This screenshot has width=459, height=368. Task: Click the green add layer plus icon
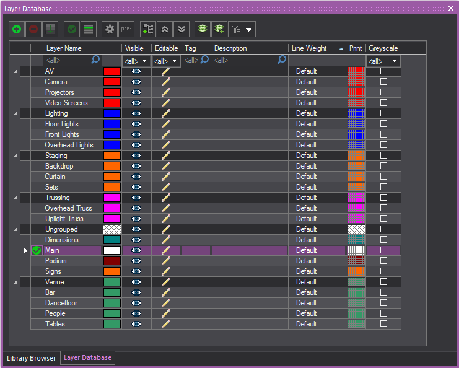pos(17,29)
